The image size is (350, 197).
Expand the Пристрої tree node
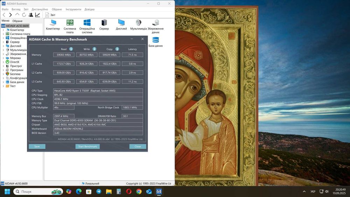click(3, 66)
